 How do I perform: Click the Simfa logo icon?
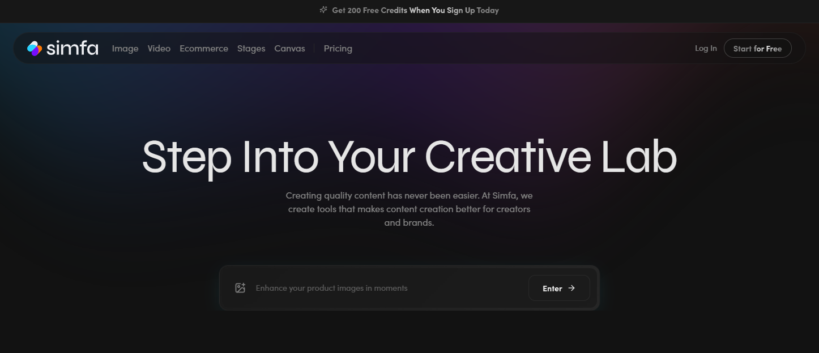[x=35, y=49]
